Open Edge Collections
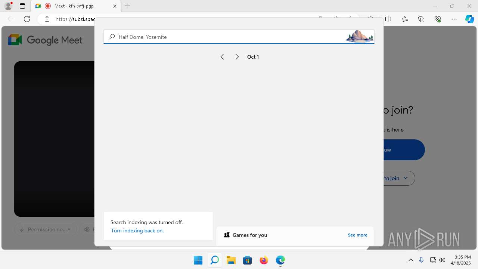Image resolution: width=478 pixels, height=269 pixels. pyautogui.click(x=421, y=19)
